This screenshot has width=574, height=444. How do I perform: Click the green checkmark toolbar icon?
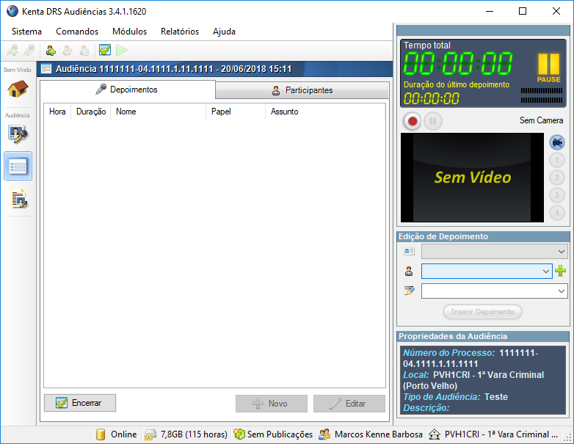click(105, 50)
